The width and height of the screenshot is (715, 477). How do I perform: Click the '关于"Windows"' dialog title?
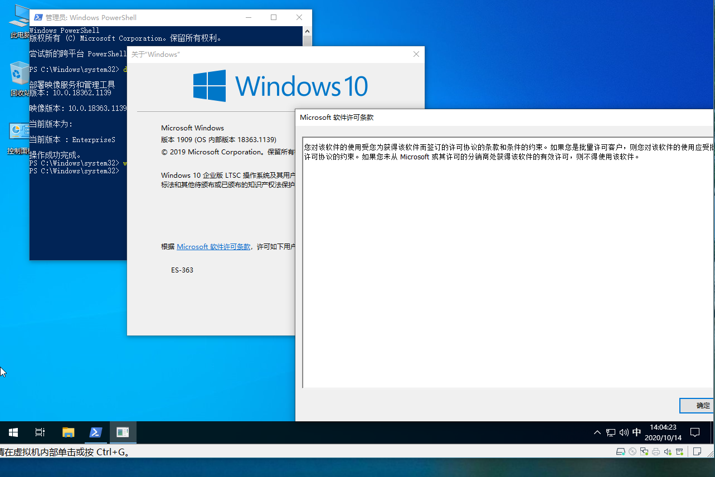[155, 54]
